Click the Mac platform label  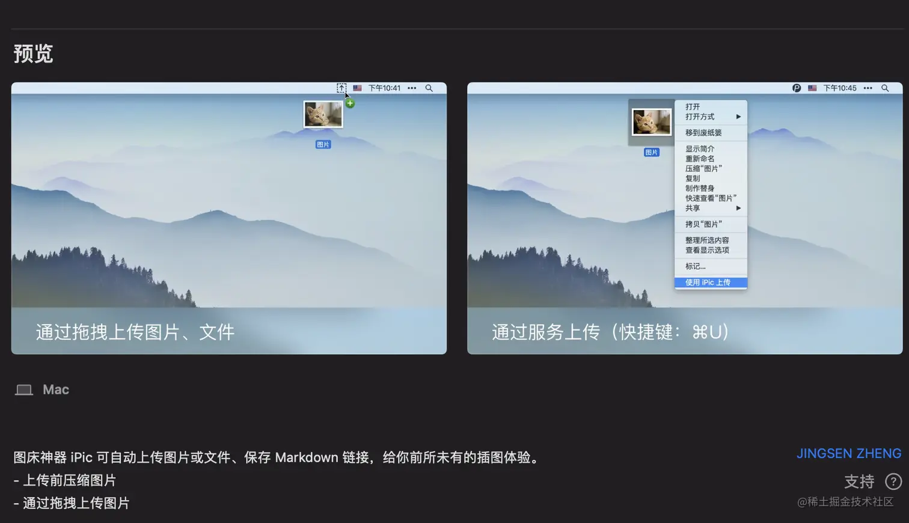56,390
